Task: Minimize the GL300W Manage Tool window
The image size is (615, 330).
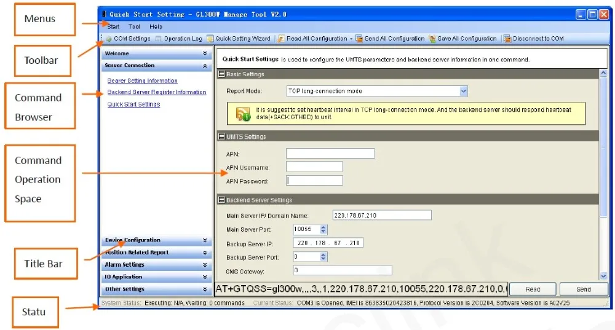Action: (581, 15)
